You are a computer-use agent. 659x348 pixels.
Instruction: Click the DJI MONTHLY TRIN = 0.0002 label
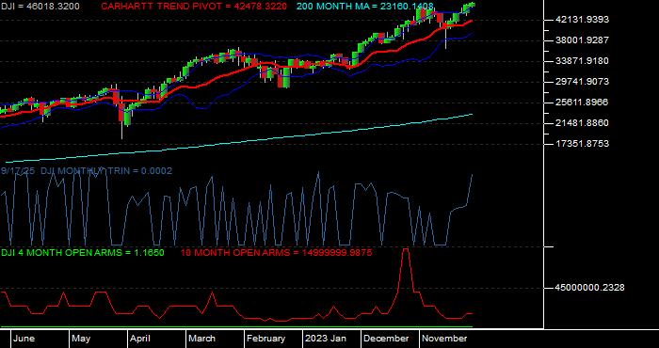coord(106,171)
